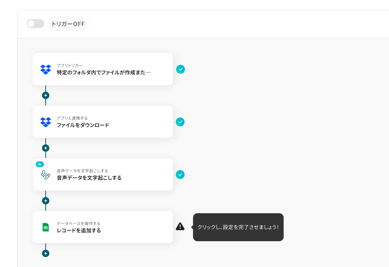The image size is (389, 267).
Task: Click the AI badge on transcription card
Action: click(40, 164)
